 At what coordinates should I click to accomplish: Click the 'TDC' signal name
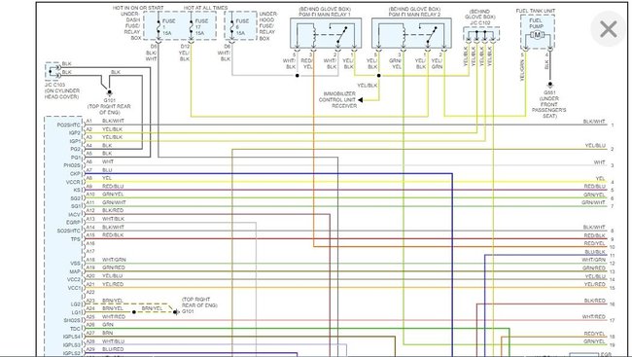(x=75, y=329)
